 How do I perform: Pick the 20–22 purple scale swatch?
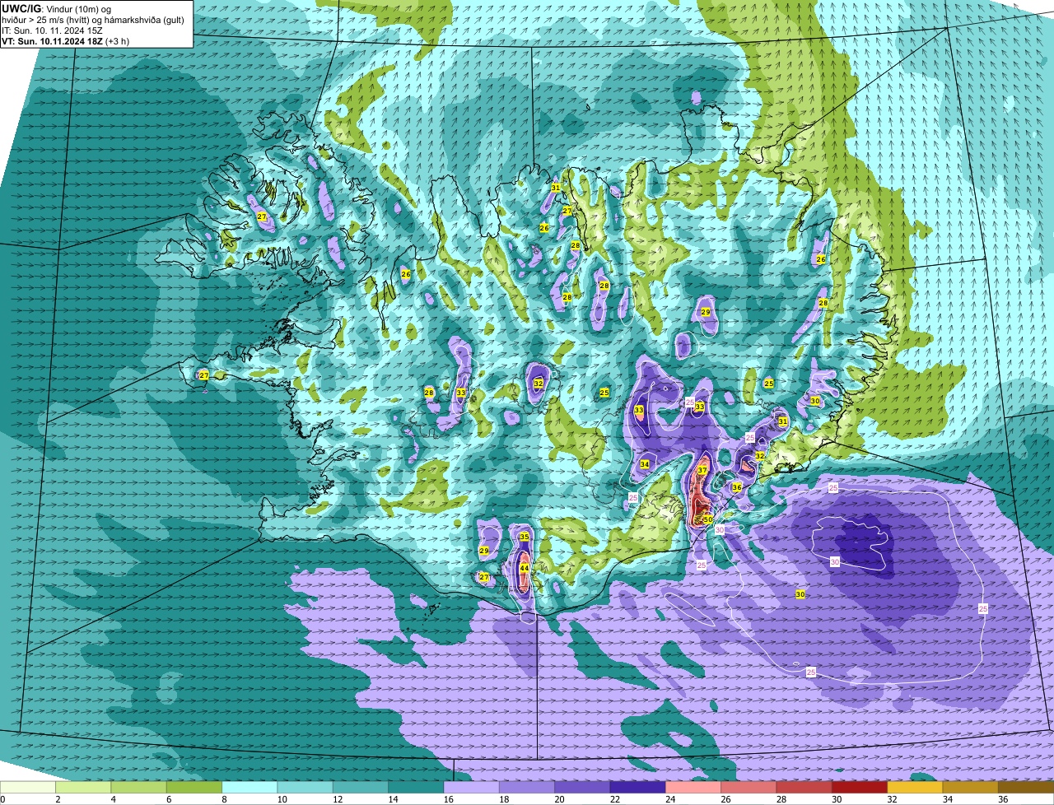click(x=582, y=788)
